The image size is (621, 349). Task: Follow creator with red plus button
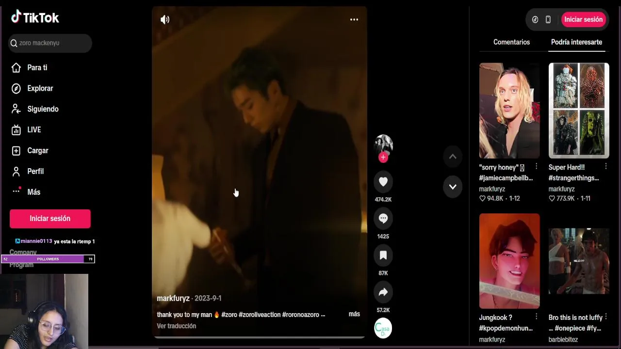[383, 158]
